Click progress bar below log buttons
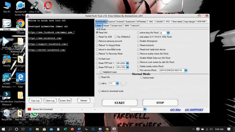Viewport: 235px width, 132px height. click(x=60, y=105)
